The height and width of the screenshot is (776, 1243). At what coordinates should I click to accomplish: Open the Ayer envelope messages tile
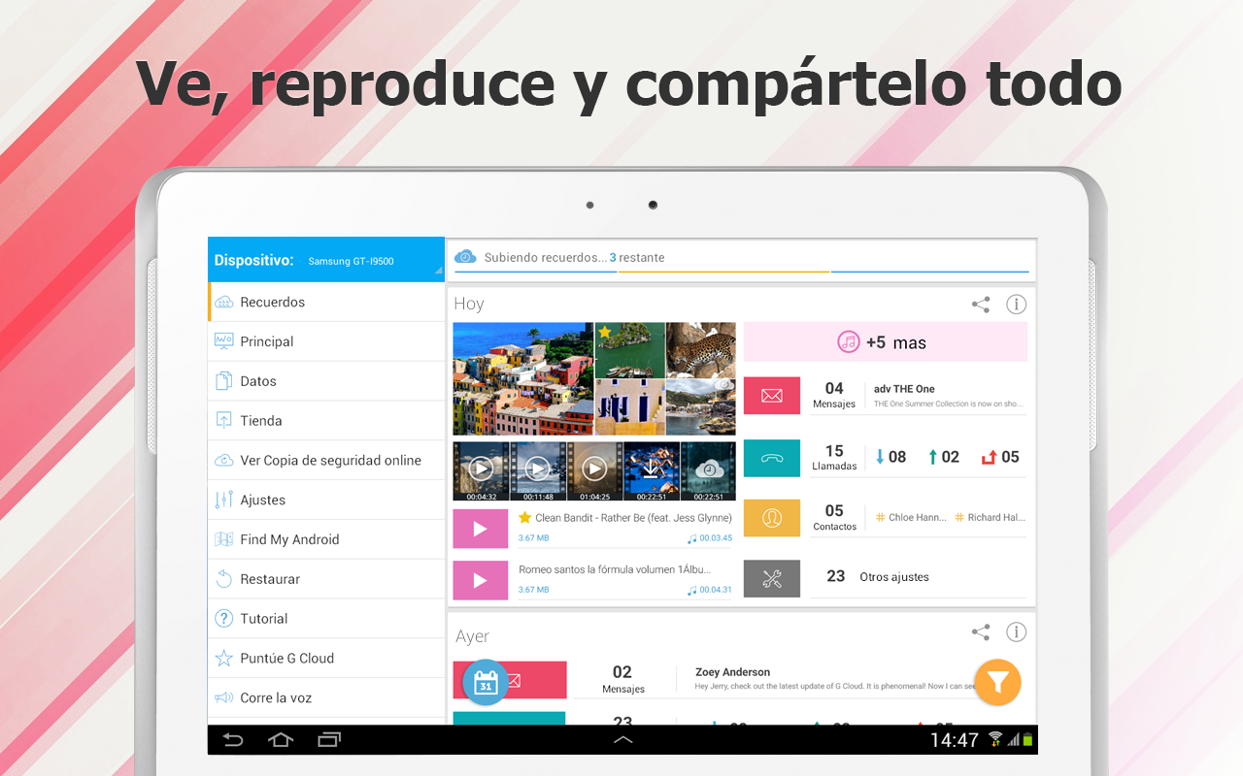(510, 680)
